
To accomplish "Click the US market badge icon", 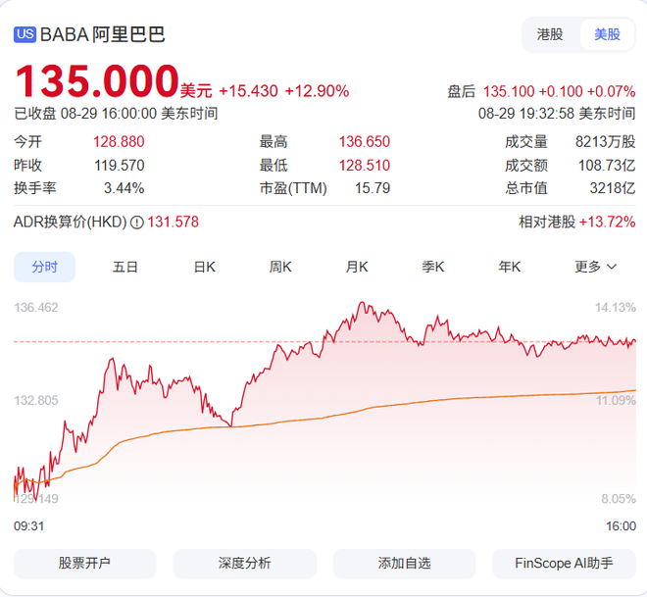I will coord(25,34).
